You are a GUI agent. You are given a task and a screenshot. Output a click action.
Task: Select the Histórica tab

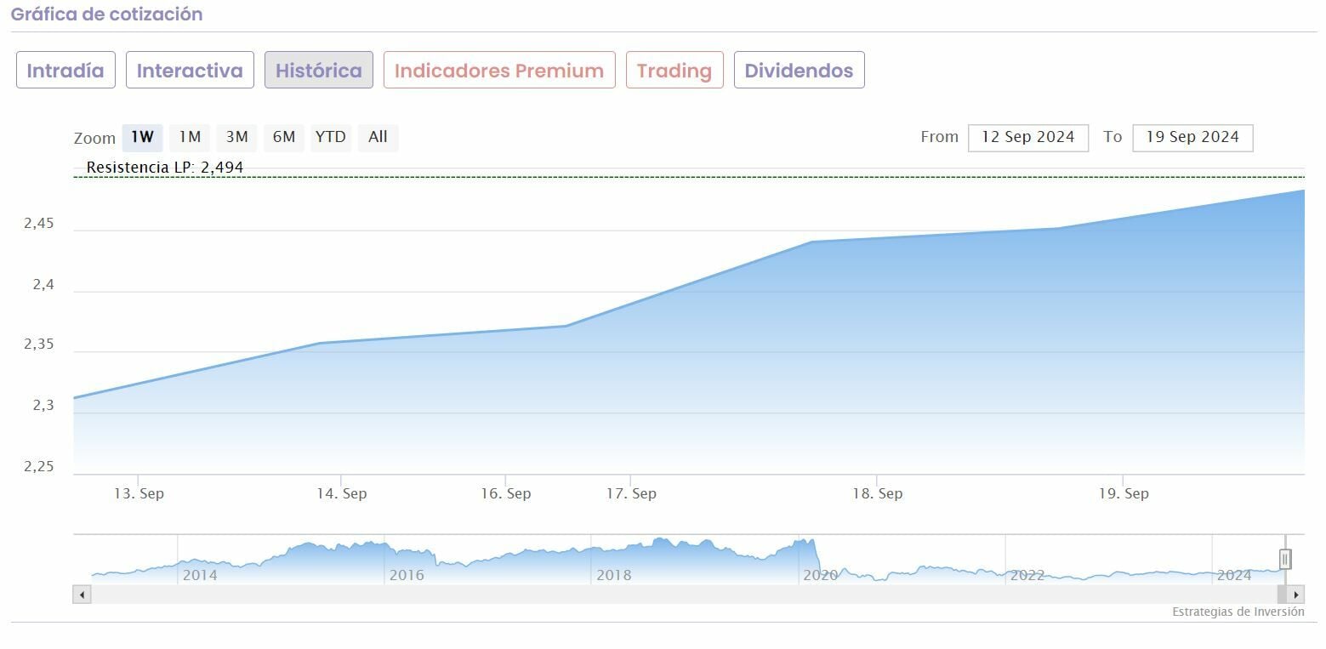pyautogui.click(x=319, y=70)
